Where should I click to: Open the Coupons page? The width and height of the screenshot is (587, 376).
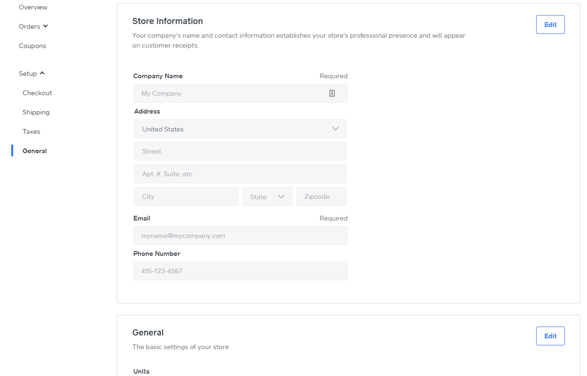point(33,46)
